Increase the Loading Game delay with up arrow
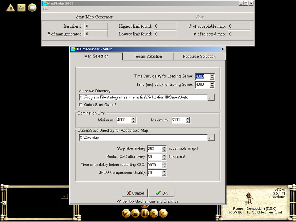This screenshot has height=222, width=296. pyautogui.click(x=212, y=75)
